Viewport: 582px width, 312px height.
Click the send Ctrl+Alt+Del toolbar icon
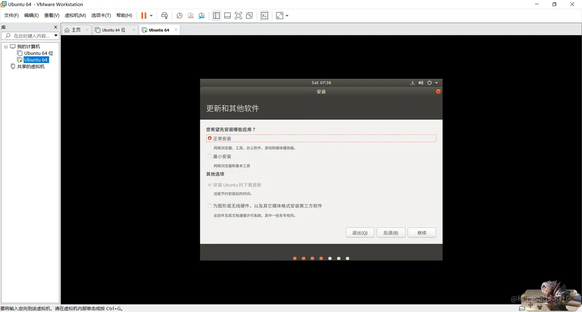[x=164, y=15]
